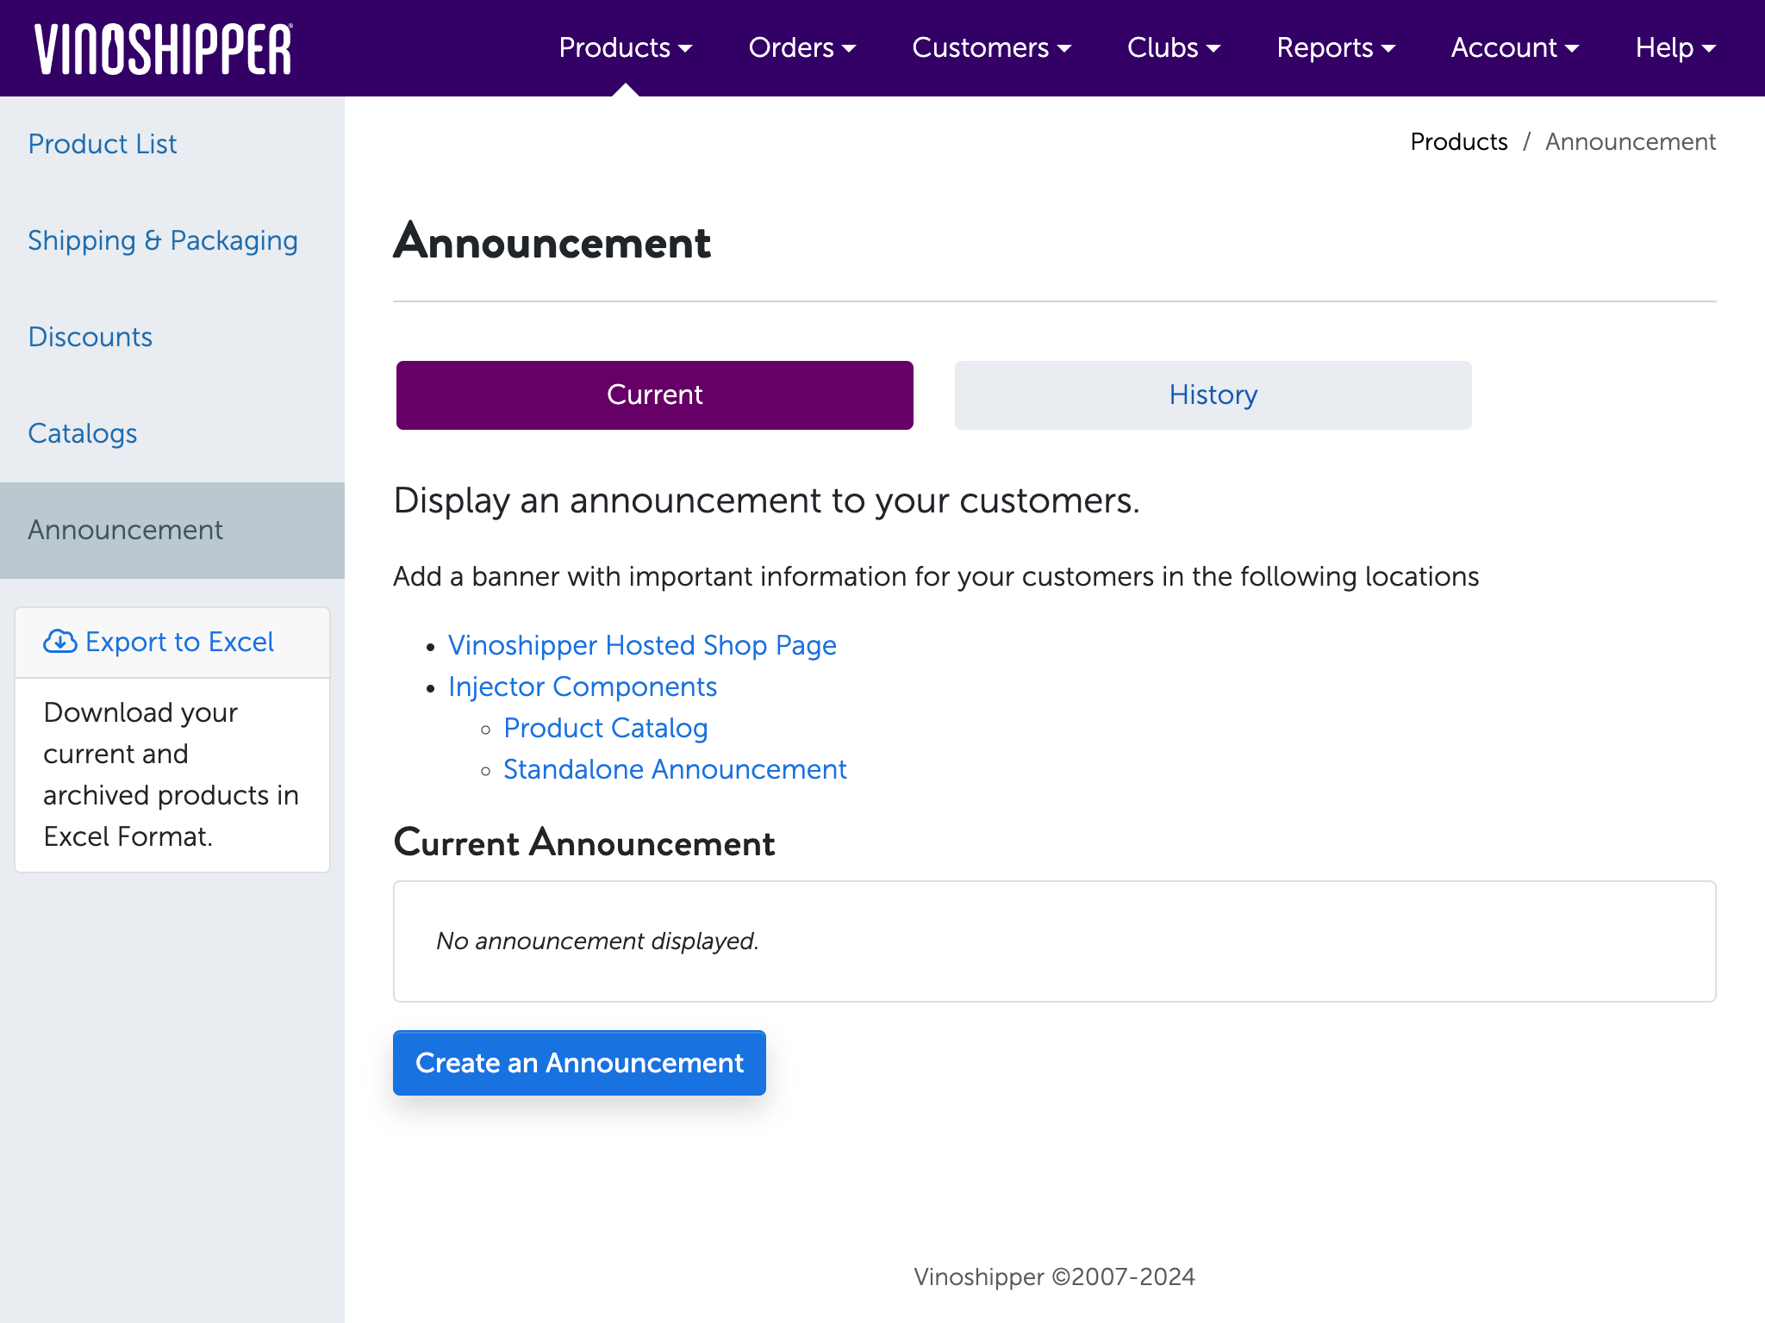This screenshot has height=1323, width=1765.
Task: Click Create an Announcement button
Action: (578, 1063)
